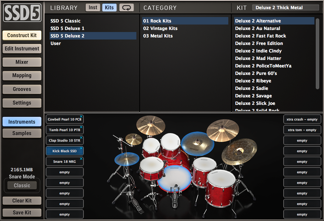Choose 02 Vintage Kits category
Screen dimensions: 324x221
click(x=185, y=28)
